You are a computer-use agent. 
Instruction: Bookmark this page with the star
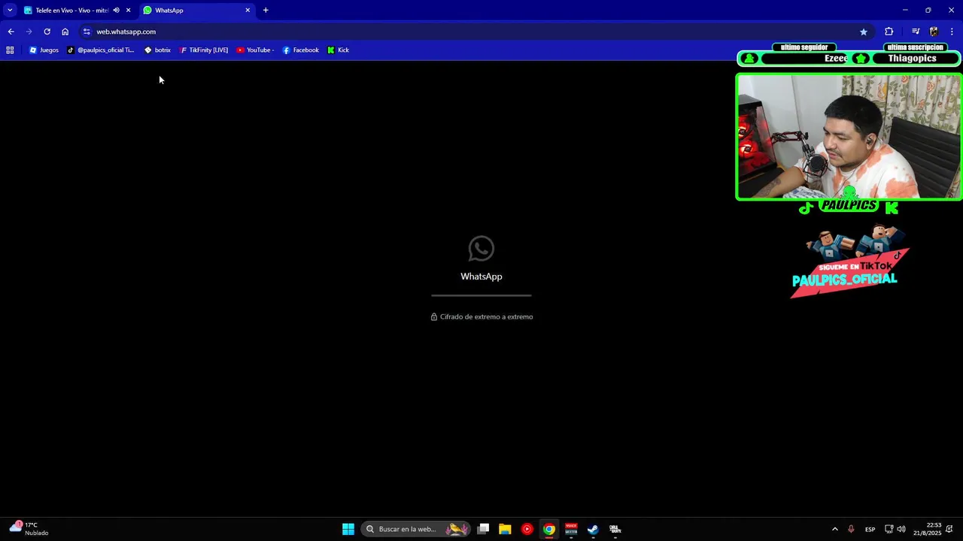coord(864,32)
